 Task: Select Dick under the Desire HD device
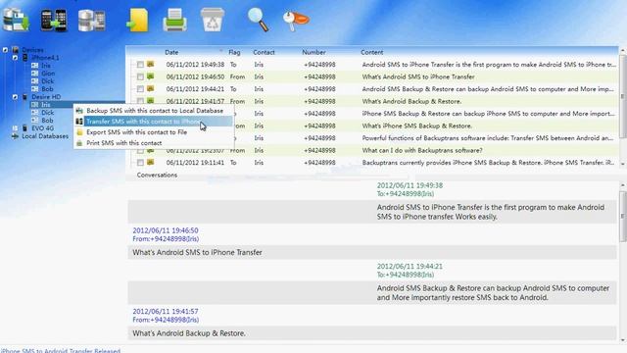pos(48,113)
